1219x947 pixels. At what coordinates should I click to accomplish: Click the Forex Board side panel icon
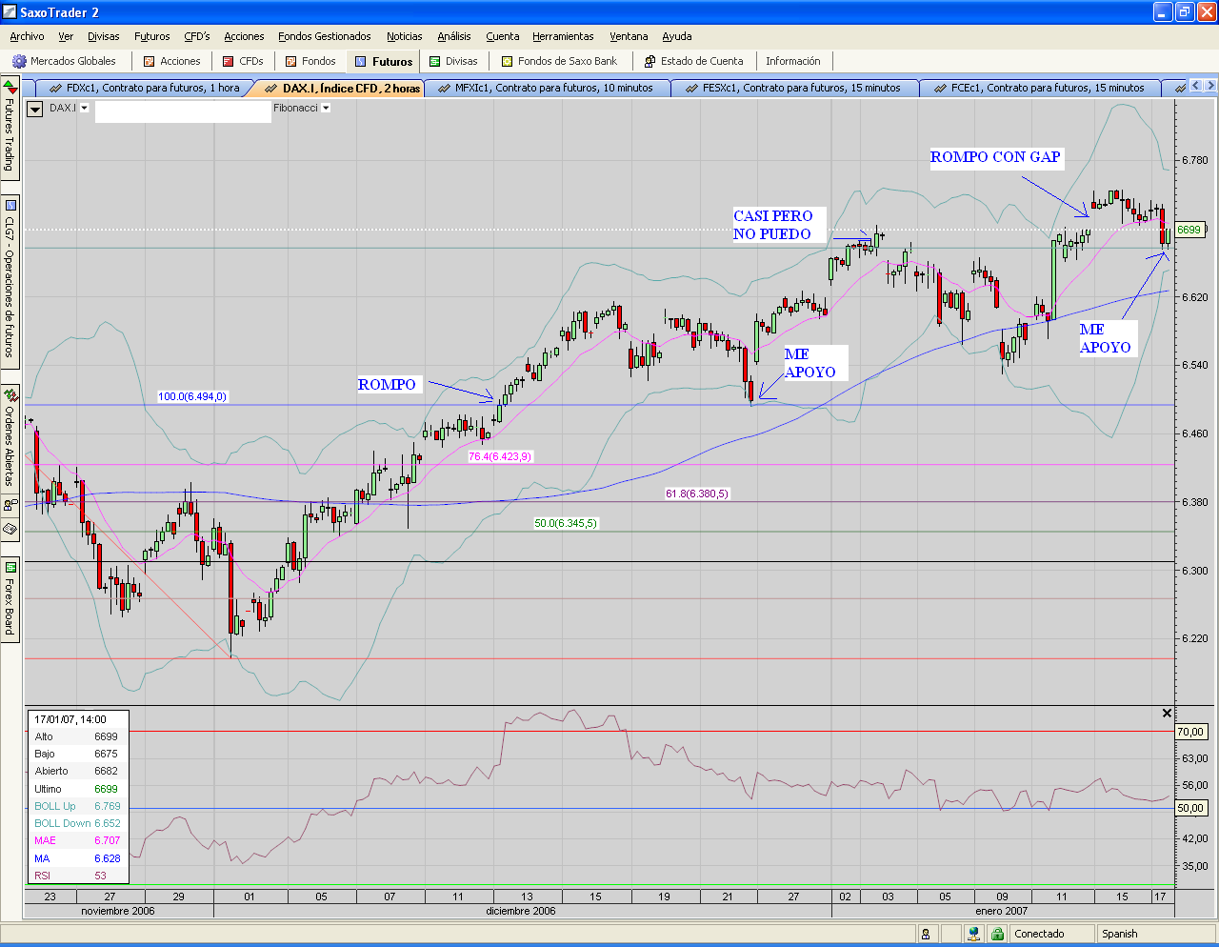[x=10, y=567]
